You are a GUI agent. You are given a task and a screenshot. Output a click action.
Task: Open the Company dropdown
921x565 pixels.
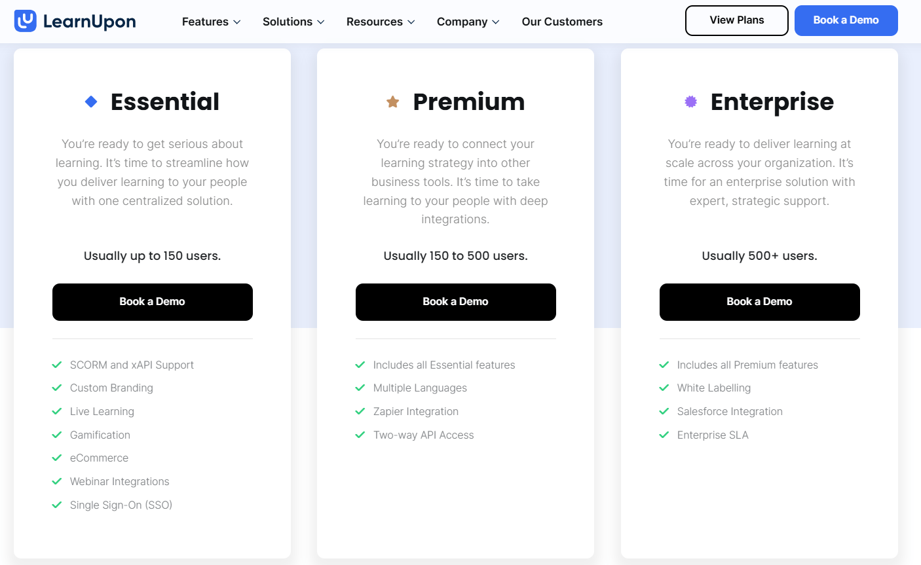click(x=468, y=22)
